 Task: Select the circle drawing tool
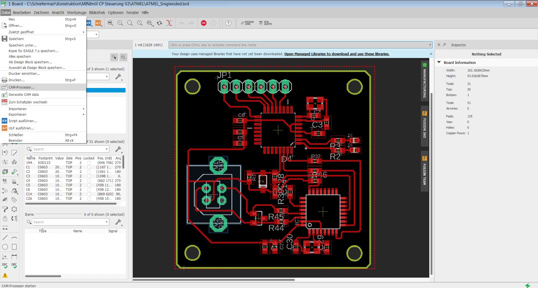pyautogui.click(x=5, y=247)
